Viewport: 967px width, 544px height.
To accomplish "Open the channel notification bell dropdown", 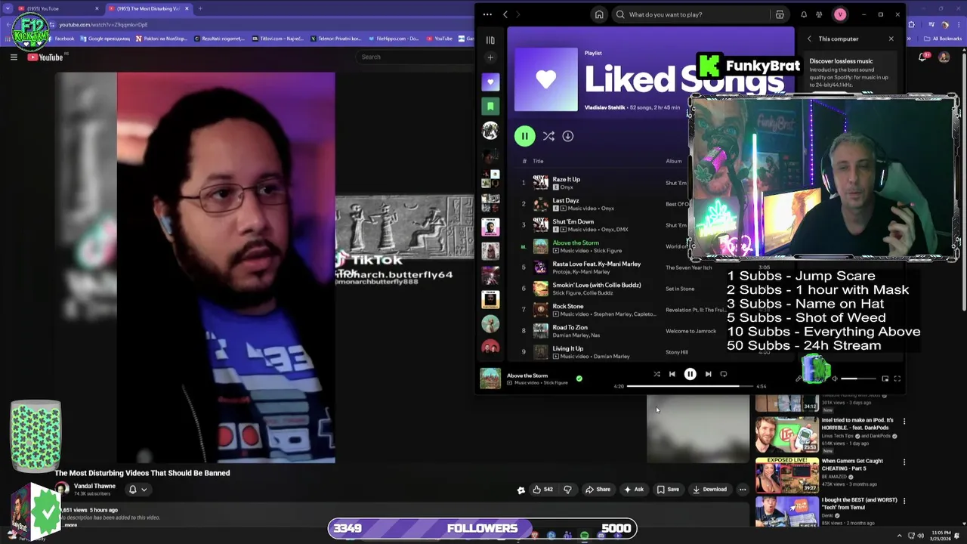I will point(137,490).
